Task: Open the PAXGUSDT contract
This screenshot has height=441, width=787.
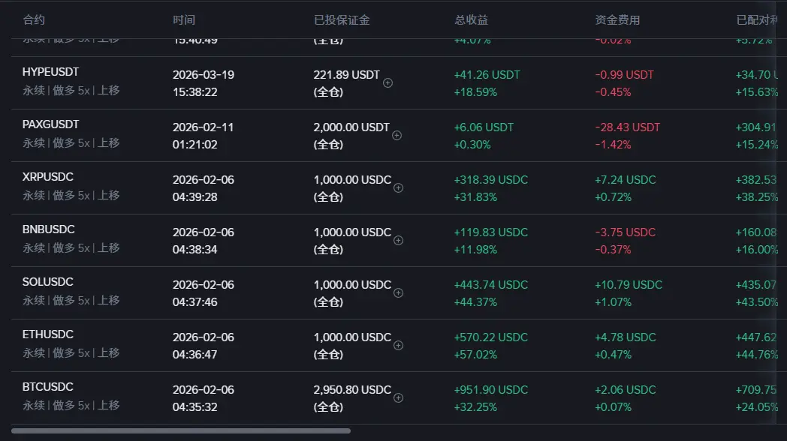Action: pyautogui.click(x=50, y=124)
